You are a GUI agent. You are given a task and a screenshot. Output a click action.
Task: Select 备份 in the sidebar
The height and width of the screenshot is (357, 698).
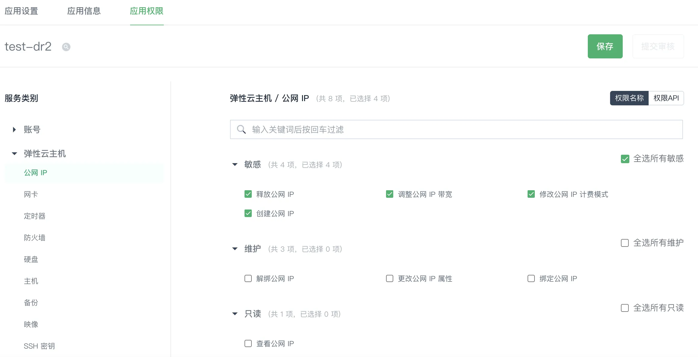pyautogui.click(x=31, y=303)
